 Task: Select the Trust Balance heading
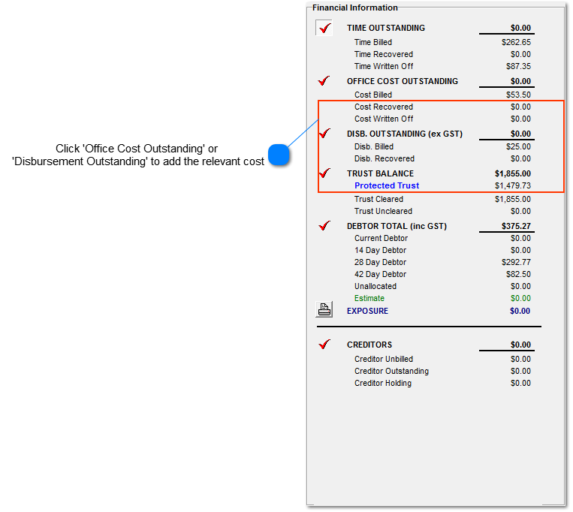pos(380,173)
